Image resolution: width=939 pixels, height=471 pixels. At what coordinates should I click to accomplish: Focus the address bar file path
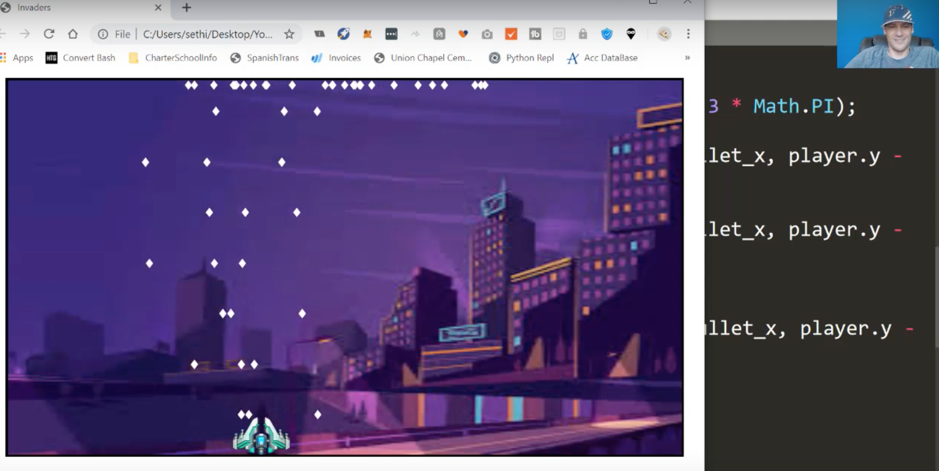point(208,34)
